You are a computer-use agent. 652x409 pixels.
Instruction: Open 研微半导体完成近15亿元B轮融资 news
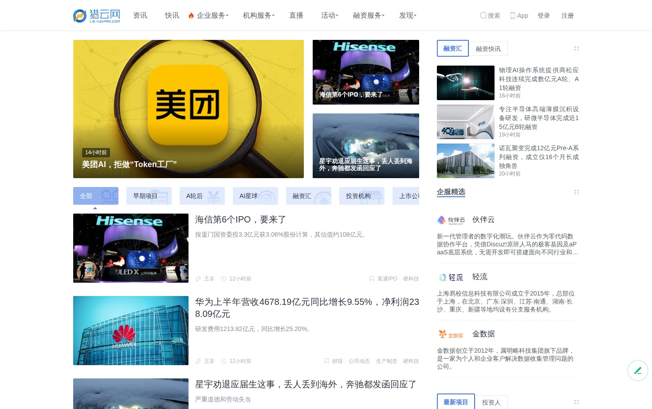(539, 118)
